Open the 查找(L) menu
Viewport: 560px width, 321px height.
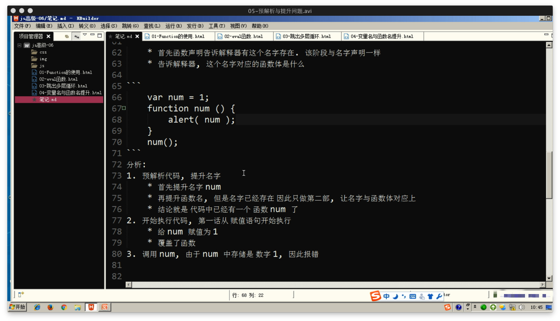pyautogui.click(x=152, y=26)
